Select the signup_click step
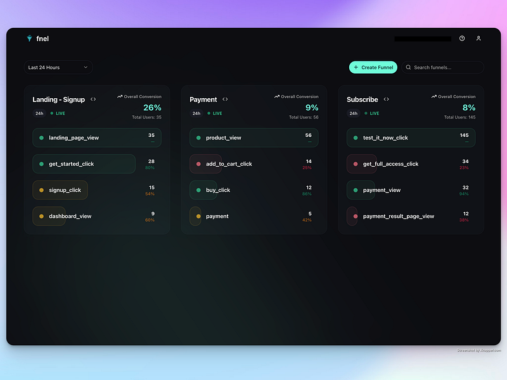This screenshot has width=507, height=380. coord(97,190)
